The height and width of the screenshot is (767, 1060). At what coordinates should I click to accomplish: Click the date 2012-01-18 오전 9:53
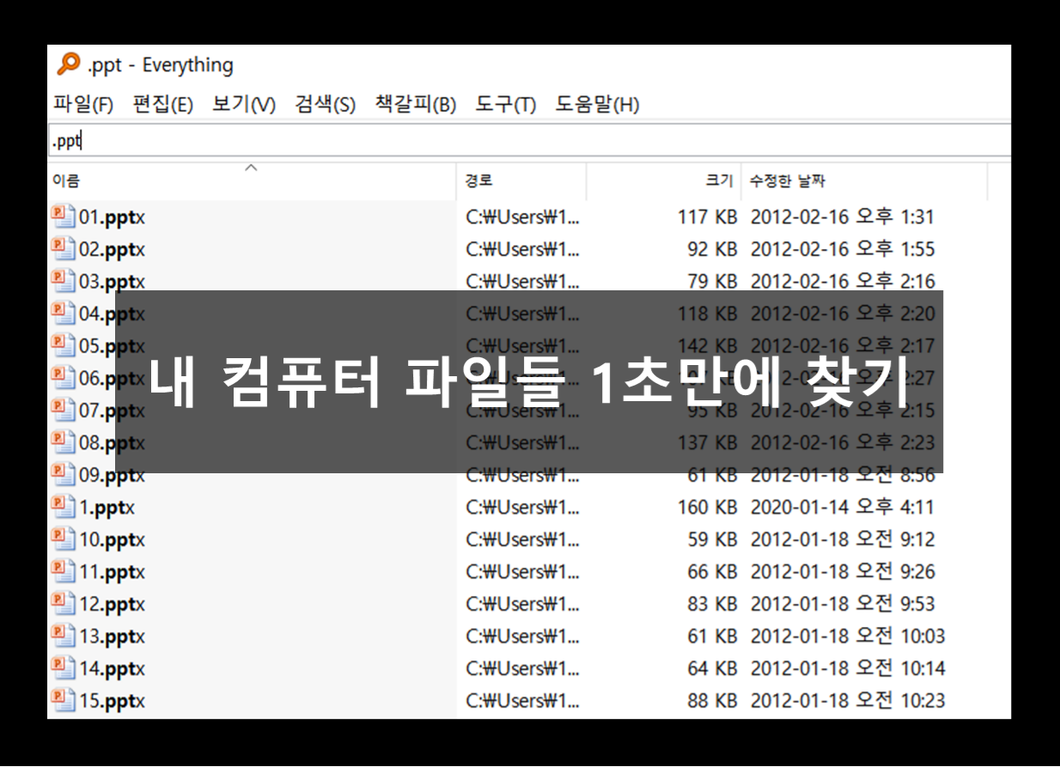(842, 604)
